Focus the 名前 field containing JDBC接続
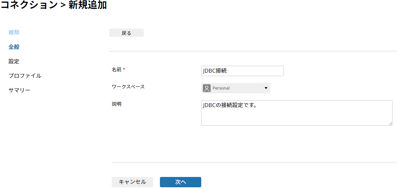Viewport: 397px width, 189px height. point(243,71)
